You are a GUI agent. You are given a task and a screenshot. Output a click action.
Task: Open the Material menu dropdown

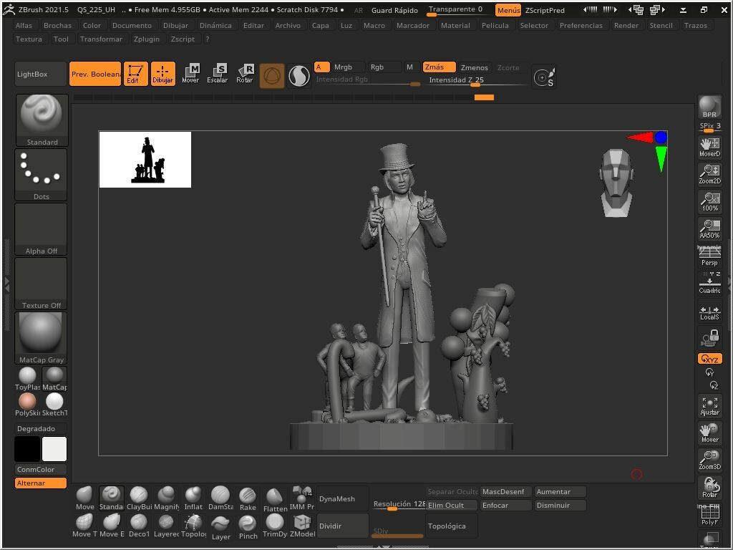pos(455,25)
